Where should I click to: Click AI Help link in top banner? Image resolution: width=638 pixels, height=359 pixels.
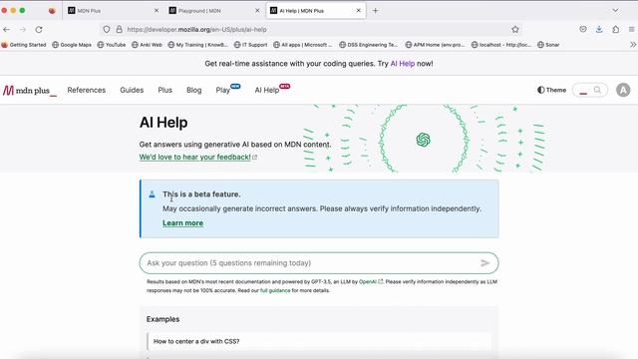402,64
